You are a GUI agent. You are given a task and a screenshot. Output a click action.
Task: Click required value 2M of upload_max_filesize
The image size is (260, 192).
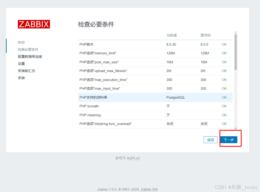[x=203, y=71]
